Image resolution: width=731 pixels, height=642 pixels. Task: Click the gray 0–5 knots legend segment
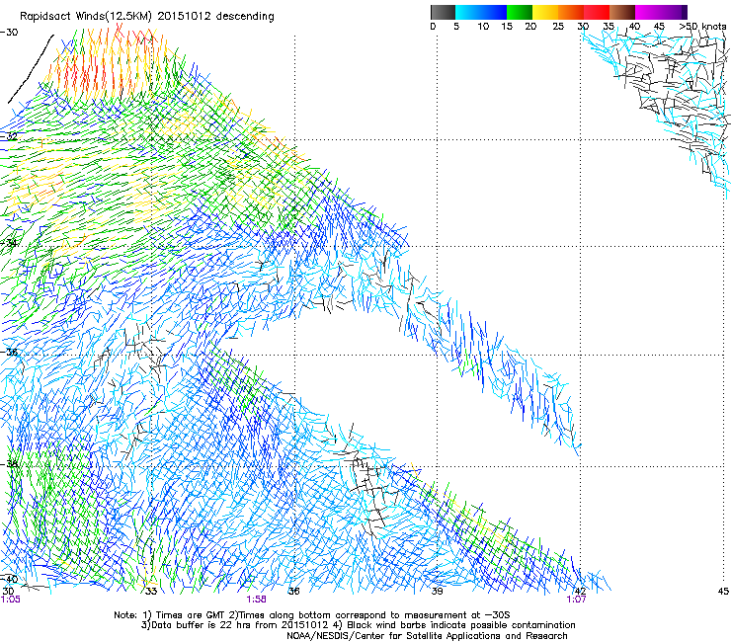[x=443, y=12]
